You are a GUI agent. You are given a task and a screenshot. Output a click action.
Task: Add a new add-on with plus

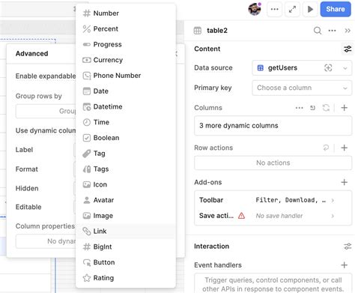tap(345, 182)
